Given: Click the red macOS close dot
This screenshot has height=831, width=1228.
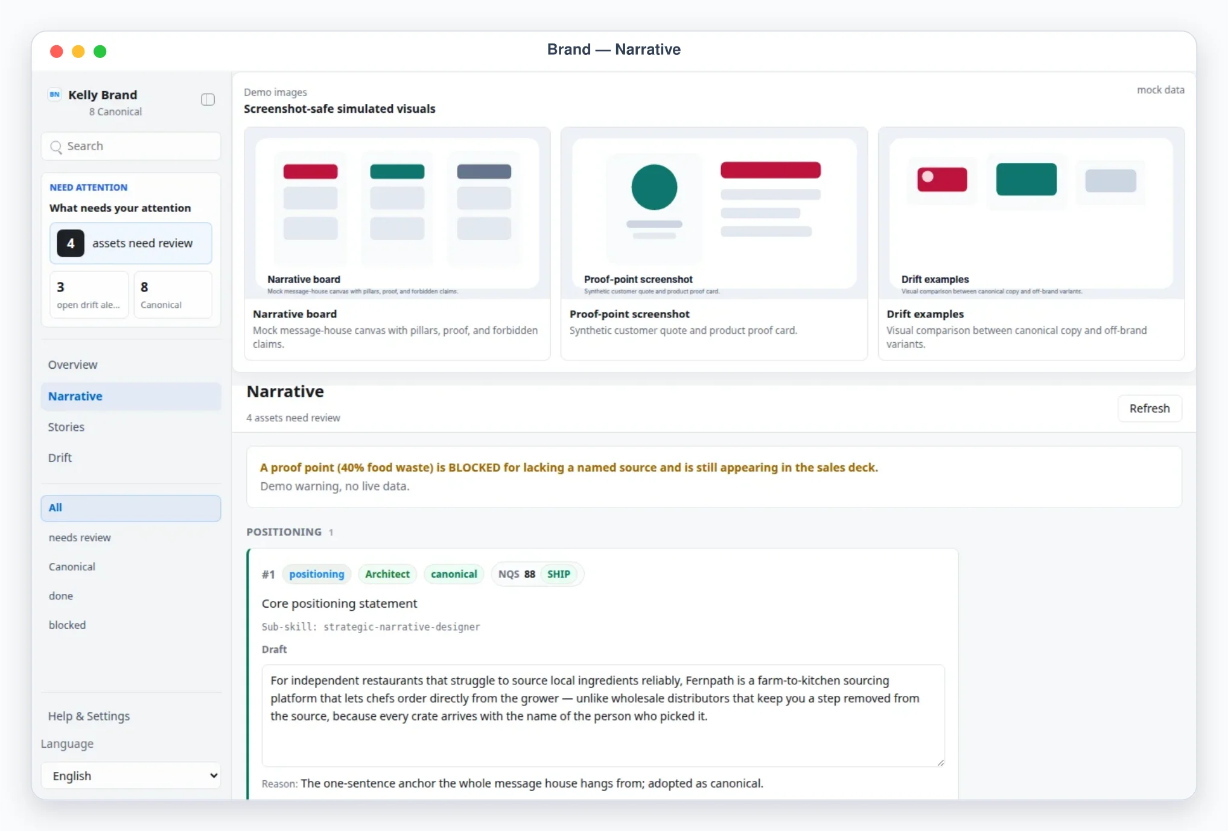Looking at the screenshot, I should click(57, 51).
